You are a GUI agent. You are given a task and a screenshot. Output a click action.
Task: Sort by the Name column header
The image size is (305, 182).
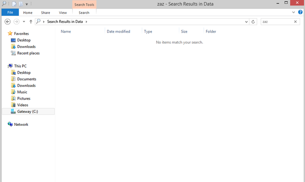pos(66,31)
